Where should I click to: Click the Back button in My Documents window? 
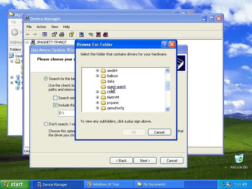(15, 32)
